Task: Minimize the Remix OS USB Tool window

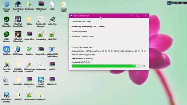Action: [x=131, y=16]
